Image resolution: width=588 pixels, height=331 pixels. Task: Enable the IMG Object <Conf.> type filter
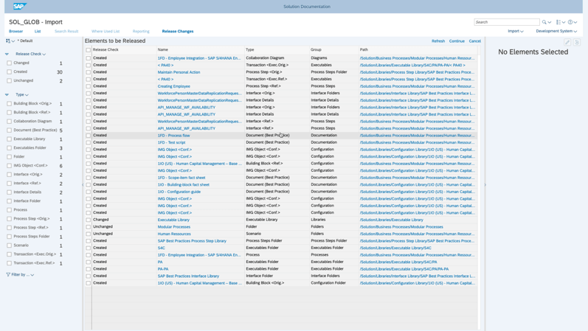coord(10,166)
